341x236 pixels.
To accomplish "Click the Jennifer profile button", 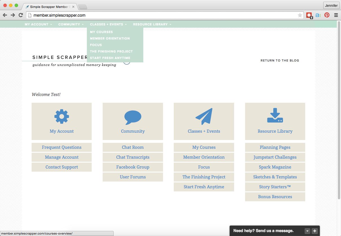I will 331,5.
